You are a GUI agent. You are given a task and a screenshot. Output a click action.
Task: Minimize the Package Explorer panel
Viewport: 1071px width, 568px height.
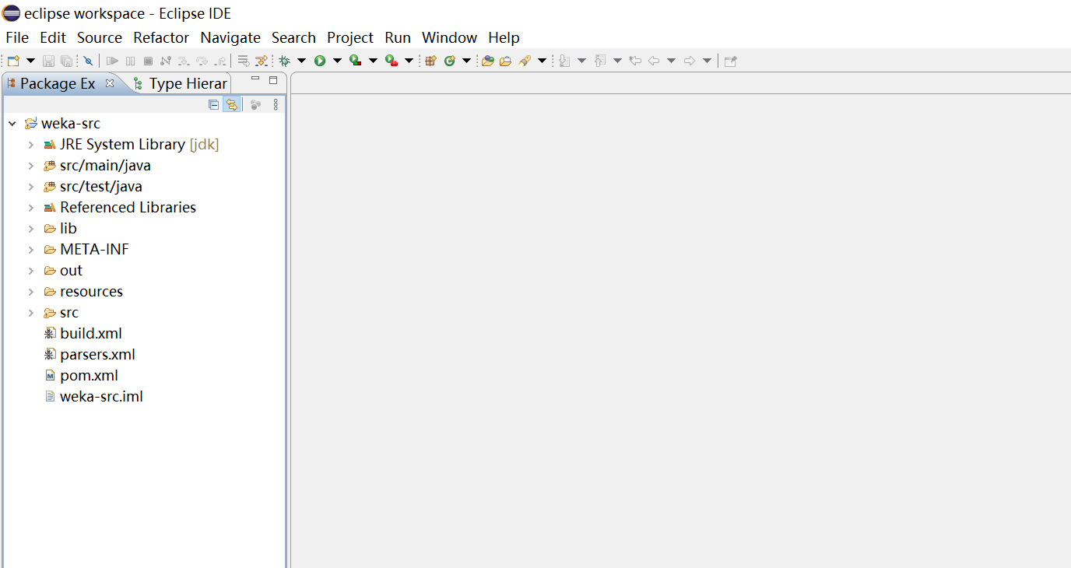coord(255,79)
